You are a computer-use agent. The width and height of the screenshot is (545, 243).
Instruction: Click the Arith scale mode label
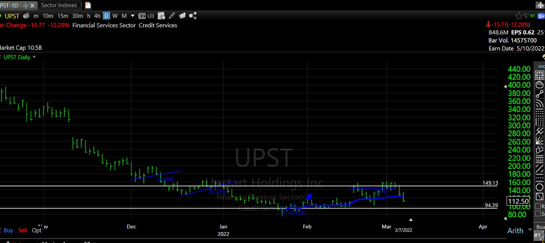point(515,231)
